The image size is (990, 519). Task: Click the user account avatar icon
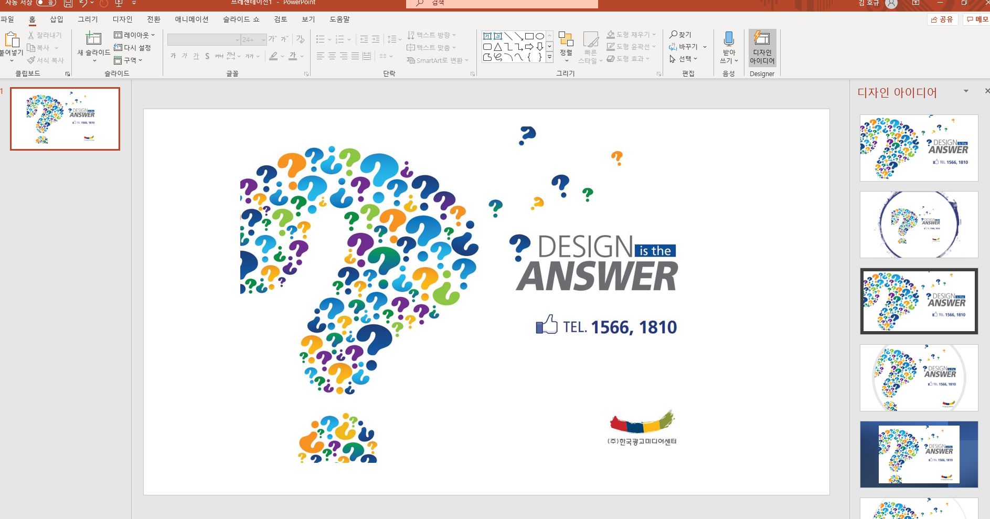(891, 3)
